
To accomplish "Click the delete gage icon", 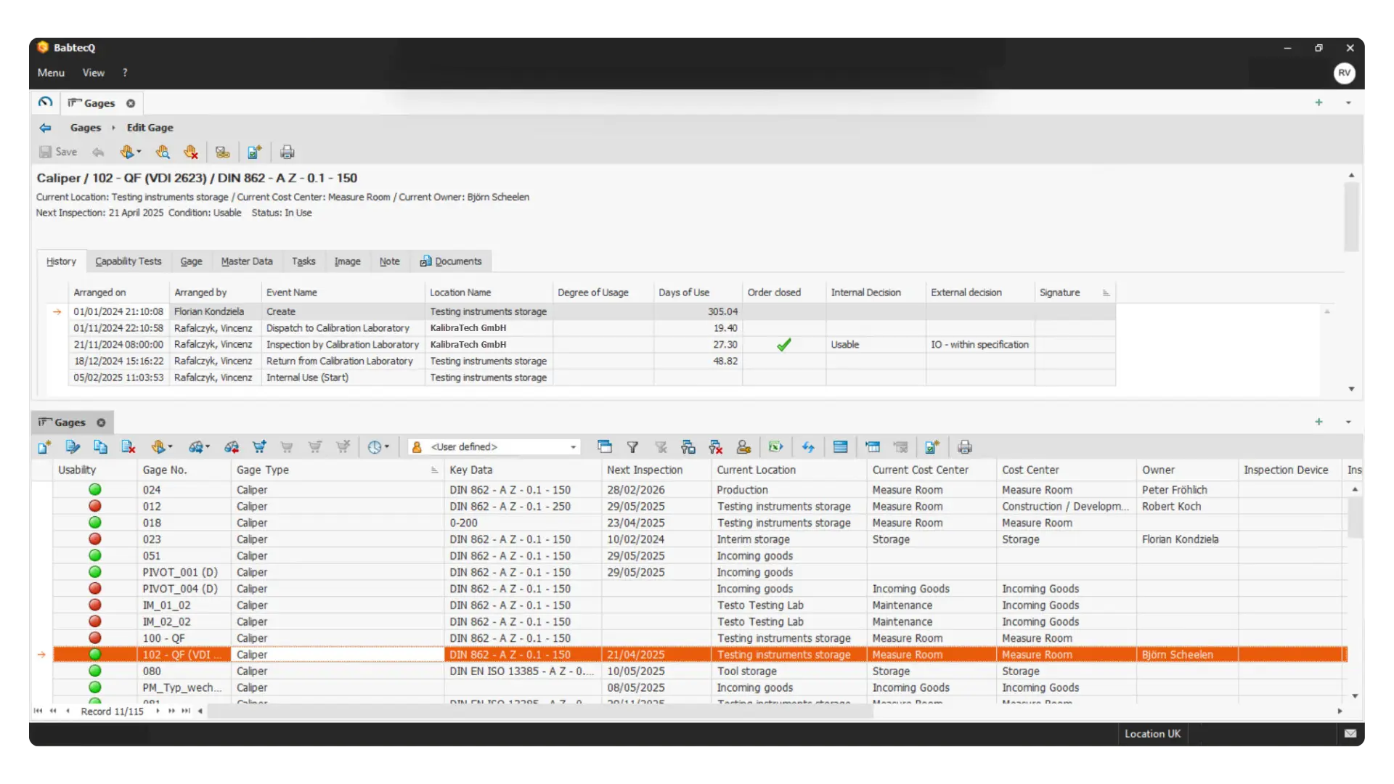I will click(129, 447).
